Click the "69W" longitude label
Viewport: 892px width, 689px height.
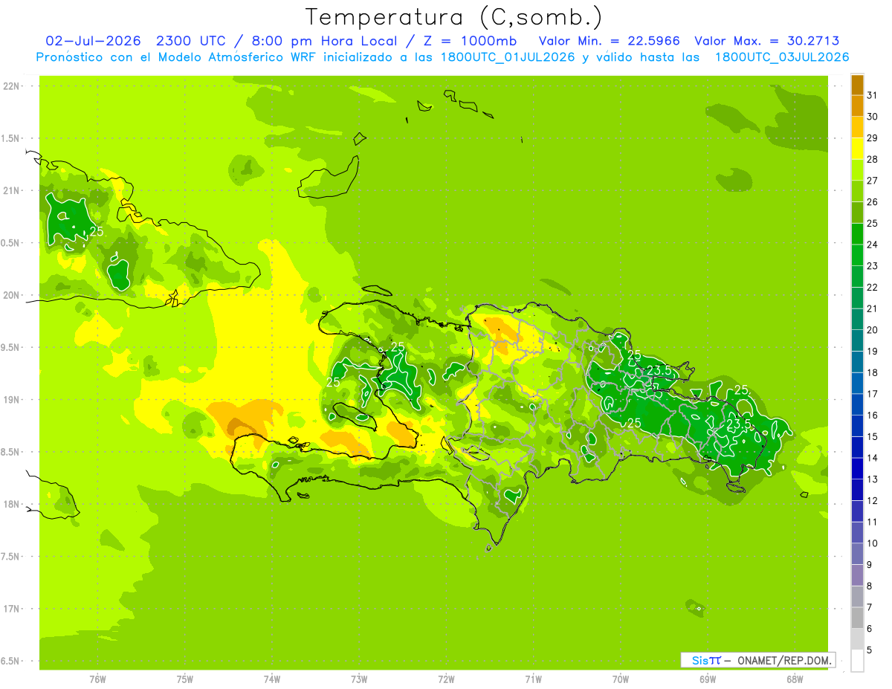point(708,679)
